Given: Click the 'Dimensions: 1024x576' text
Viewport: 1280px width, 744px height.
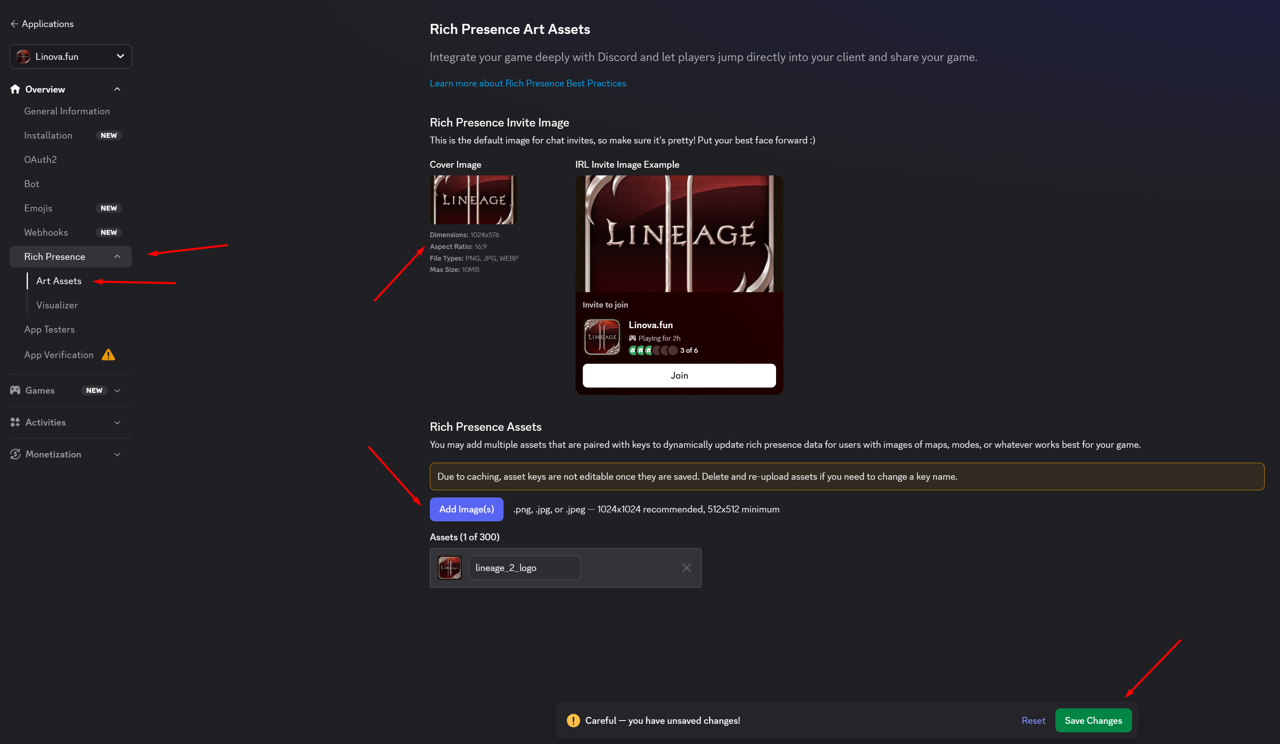Looking at the screenshot, I should [x=464, y=235].
